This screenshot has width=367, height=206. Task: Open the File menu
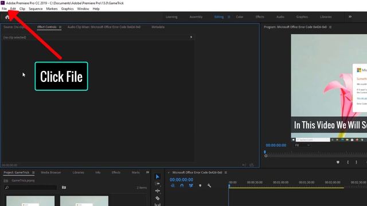5,9
